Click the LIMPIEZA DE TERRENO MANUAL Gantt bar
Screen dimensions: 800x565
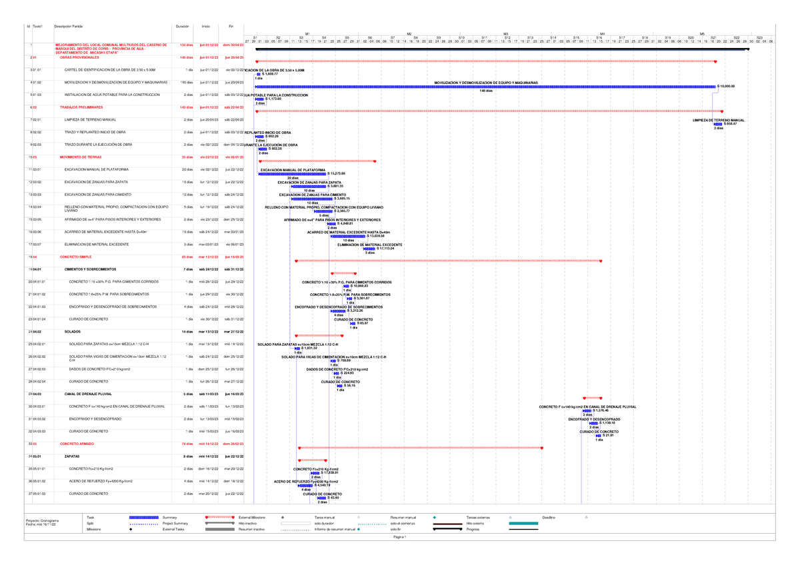point(717,124)
